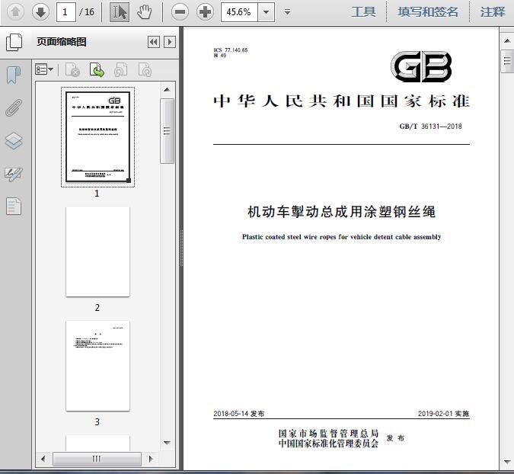Activate the Hand pan tool
Viewport: 514px width, 474px height.
144,12
